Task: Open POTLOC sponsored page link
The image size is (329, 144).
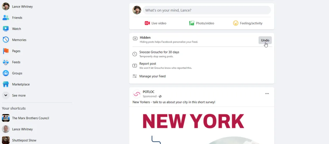Action: click(149, 92)
